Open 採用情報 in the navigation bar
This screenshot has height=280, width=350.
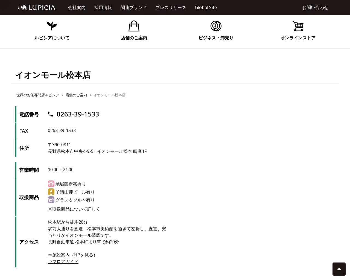[103, 8]
